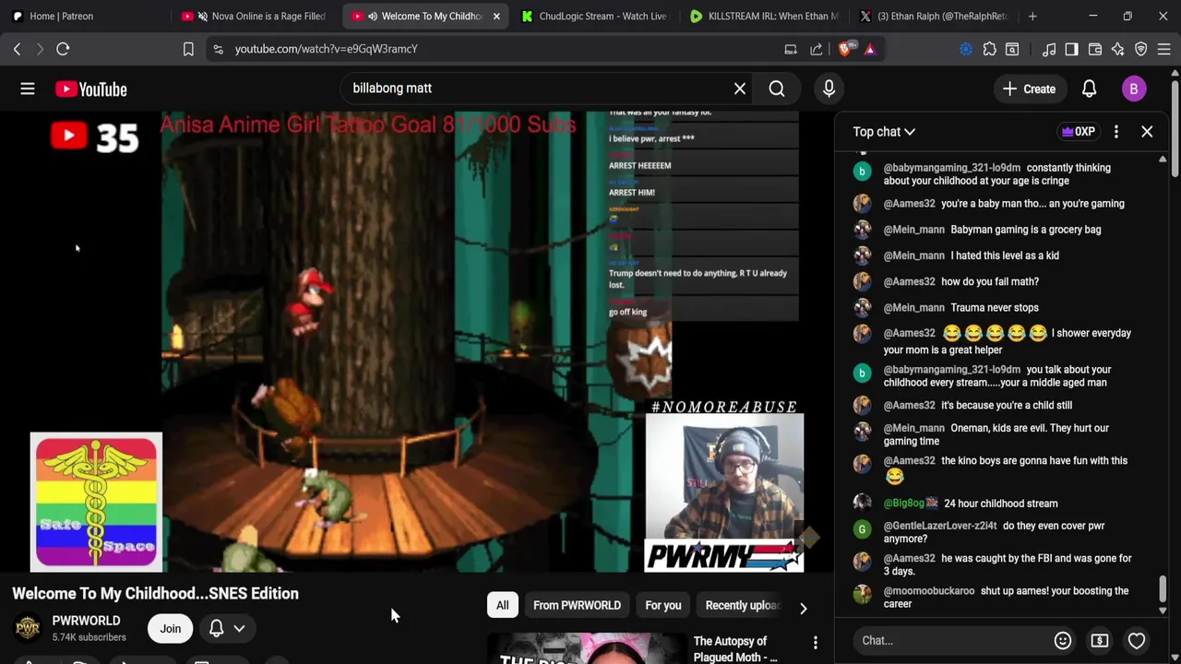Open the tab search toolbar icon

(x=1012, y=49)
